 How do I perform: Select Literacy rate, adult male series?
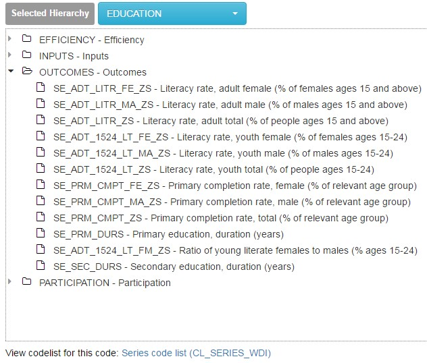pos(230,105)
